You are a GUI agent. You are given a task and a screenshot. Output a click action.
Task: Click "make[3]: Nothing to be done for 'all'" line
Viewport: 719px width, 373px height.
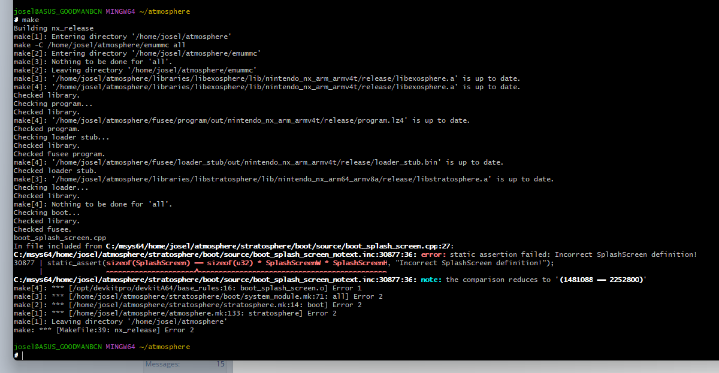tap(93, 62)
